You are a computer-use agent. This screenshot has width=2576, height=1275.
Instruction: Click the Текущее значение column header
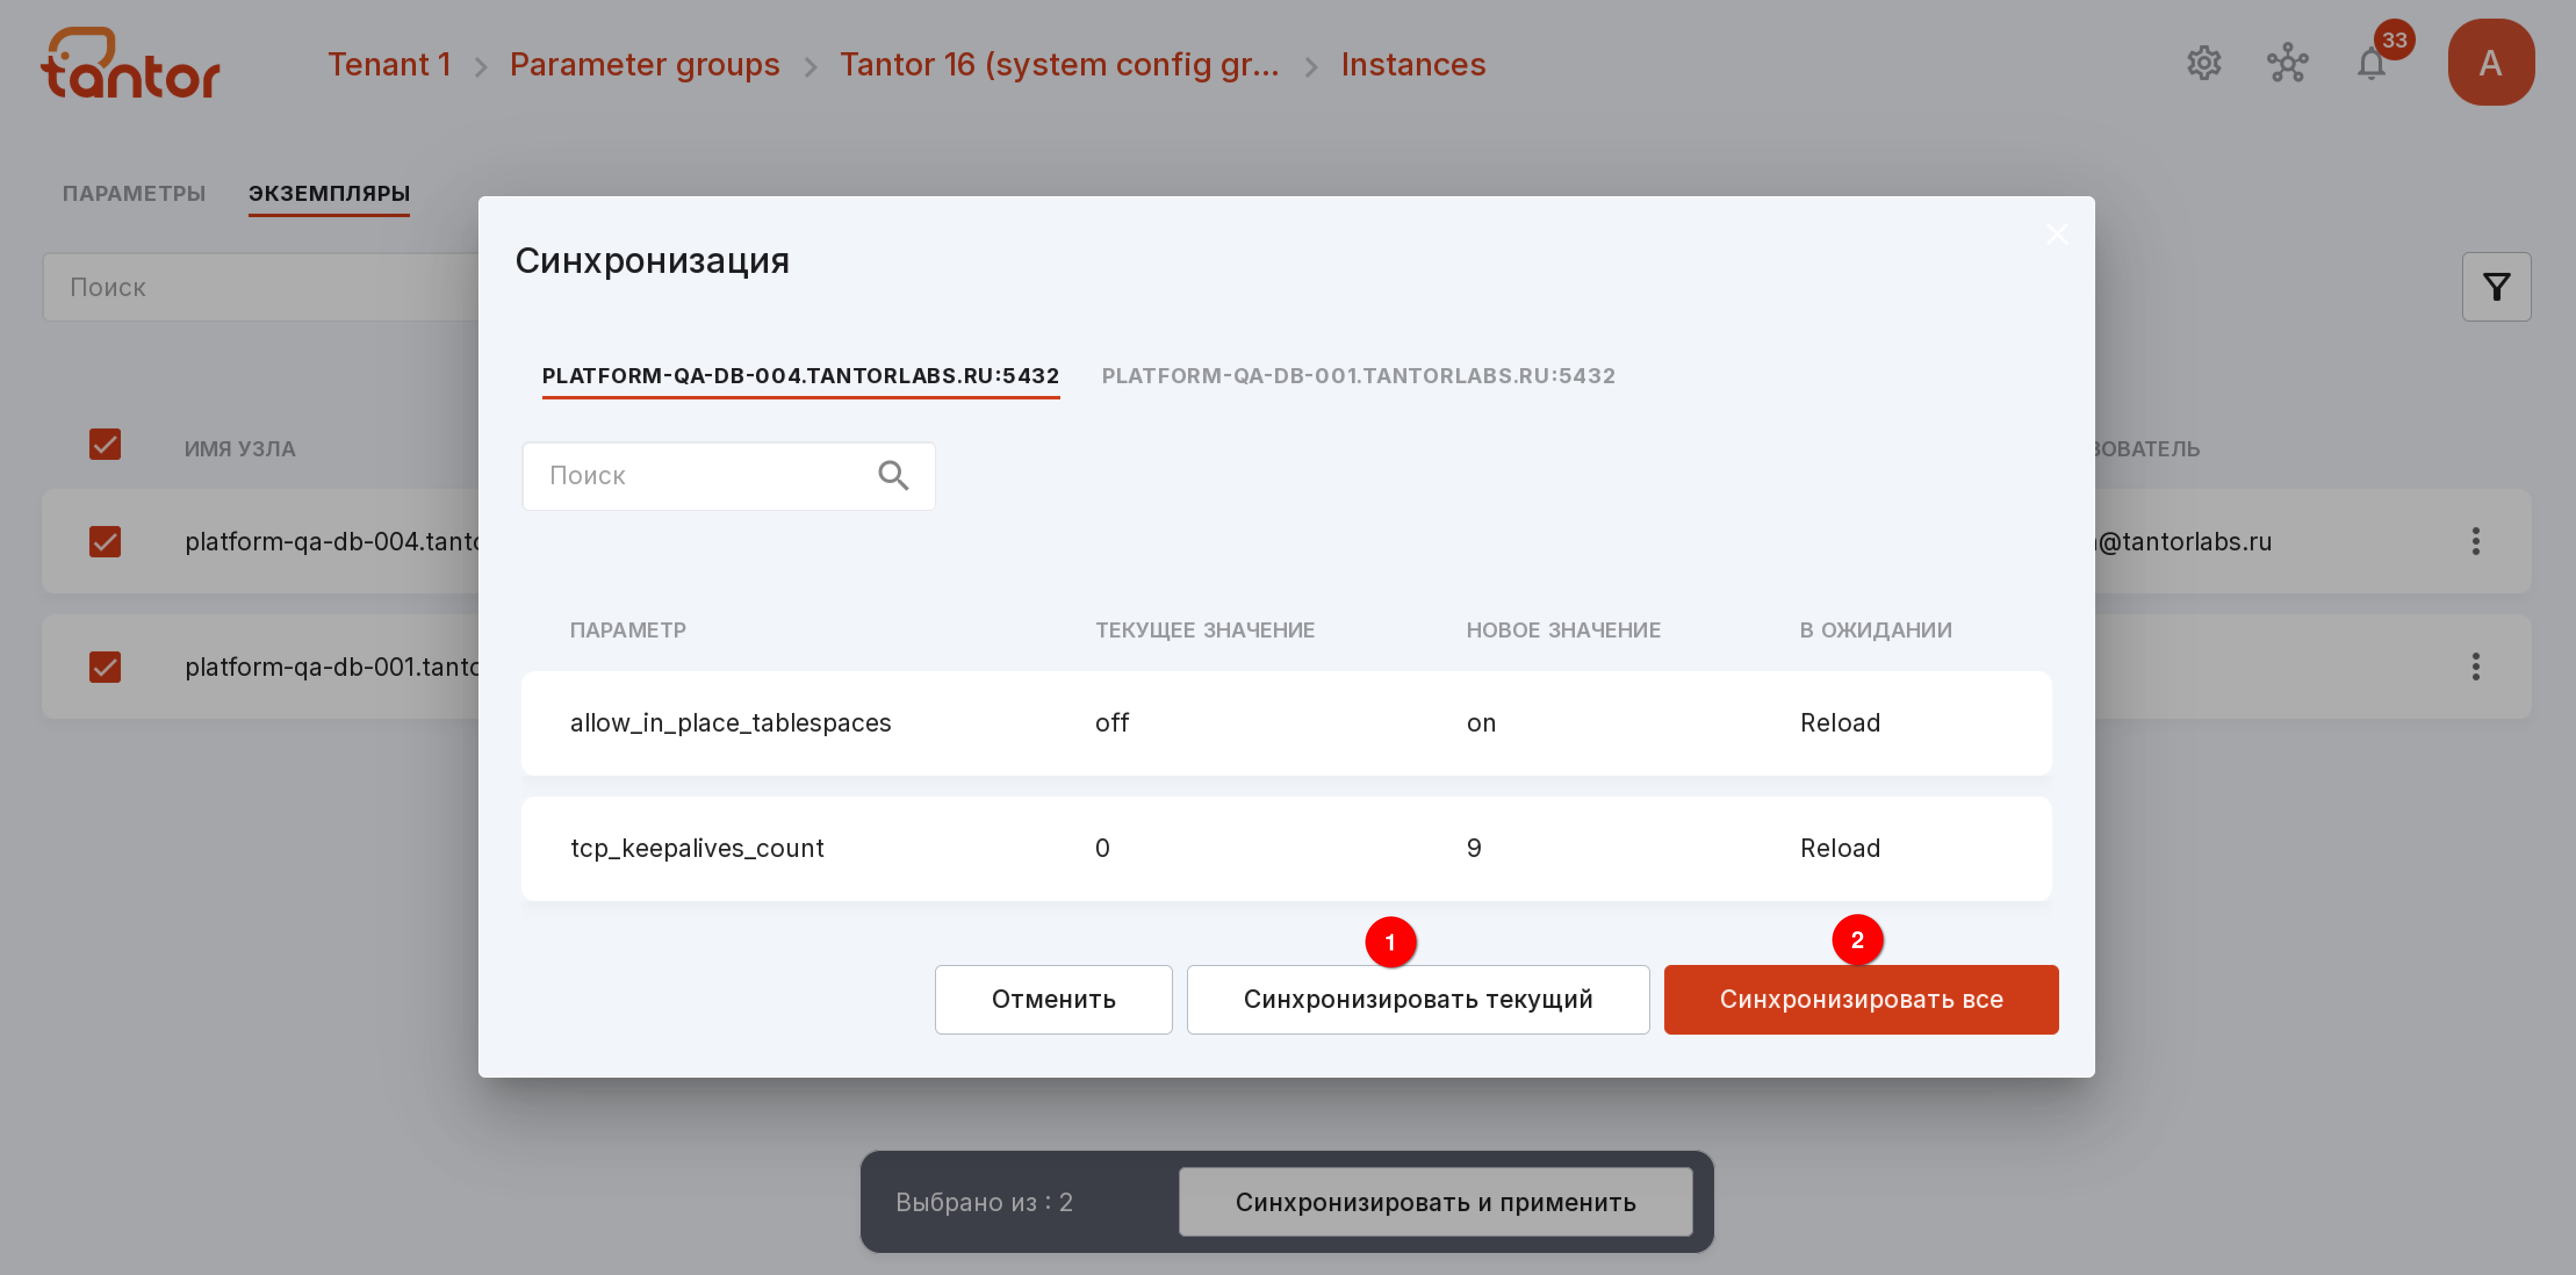(x=1204, y=629)
